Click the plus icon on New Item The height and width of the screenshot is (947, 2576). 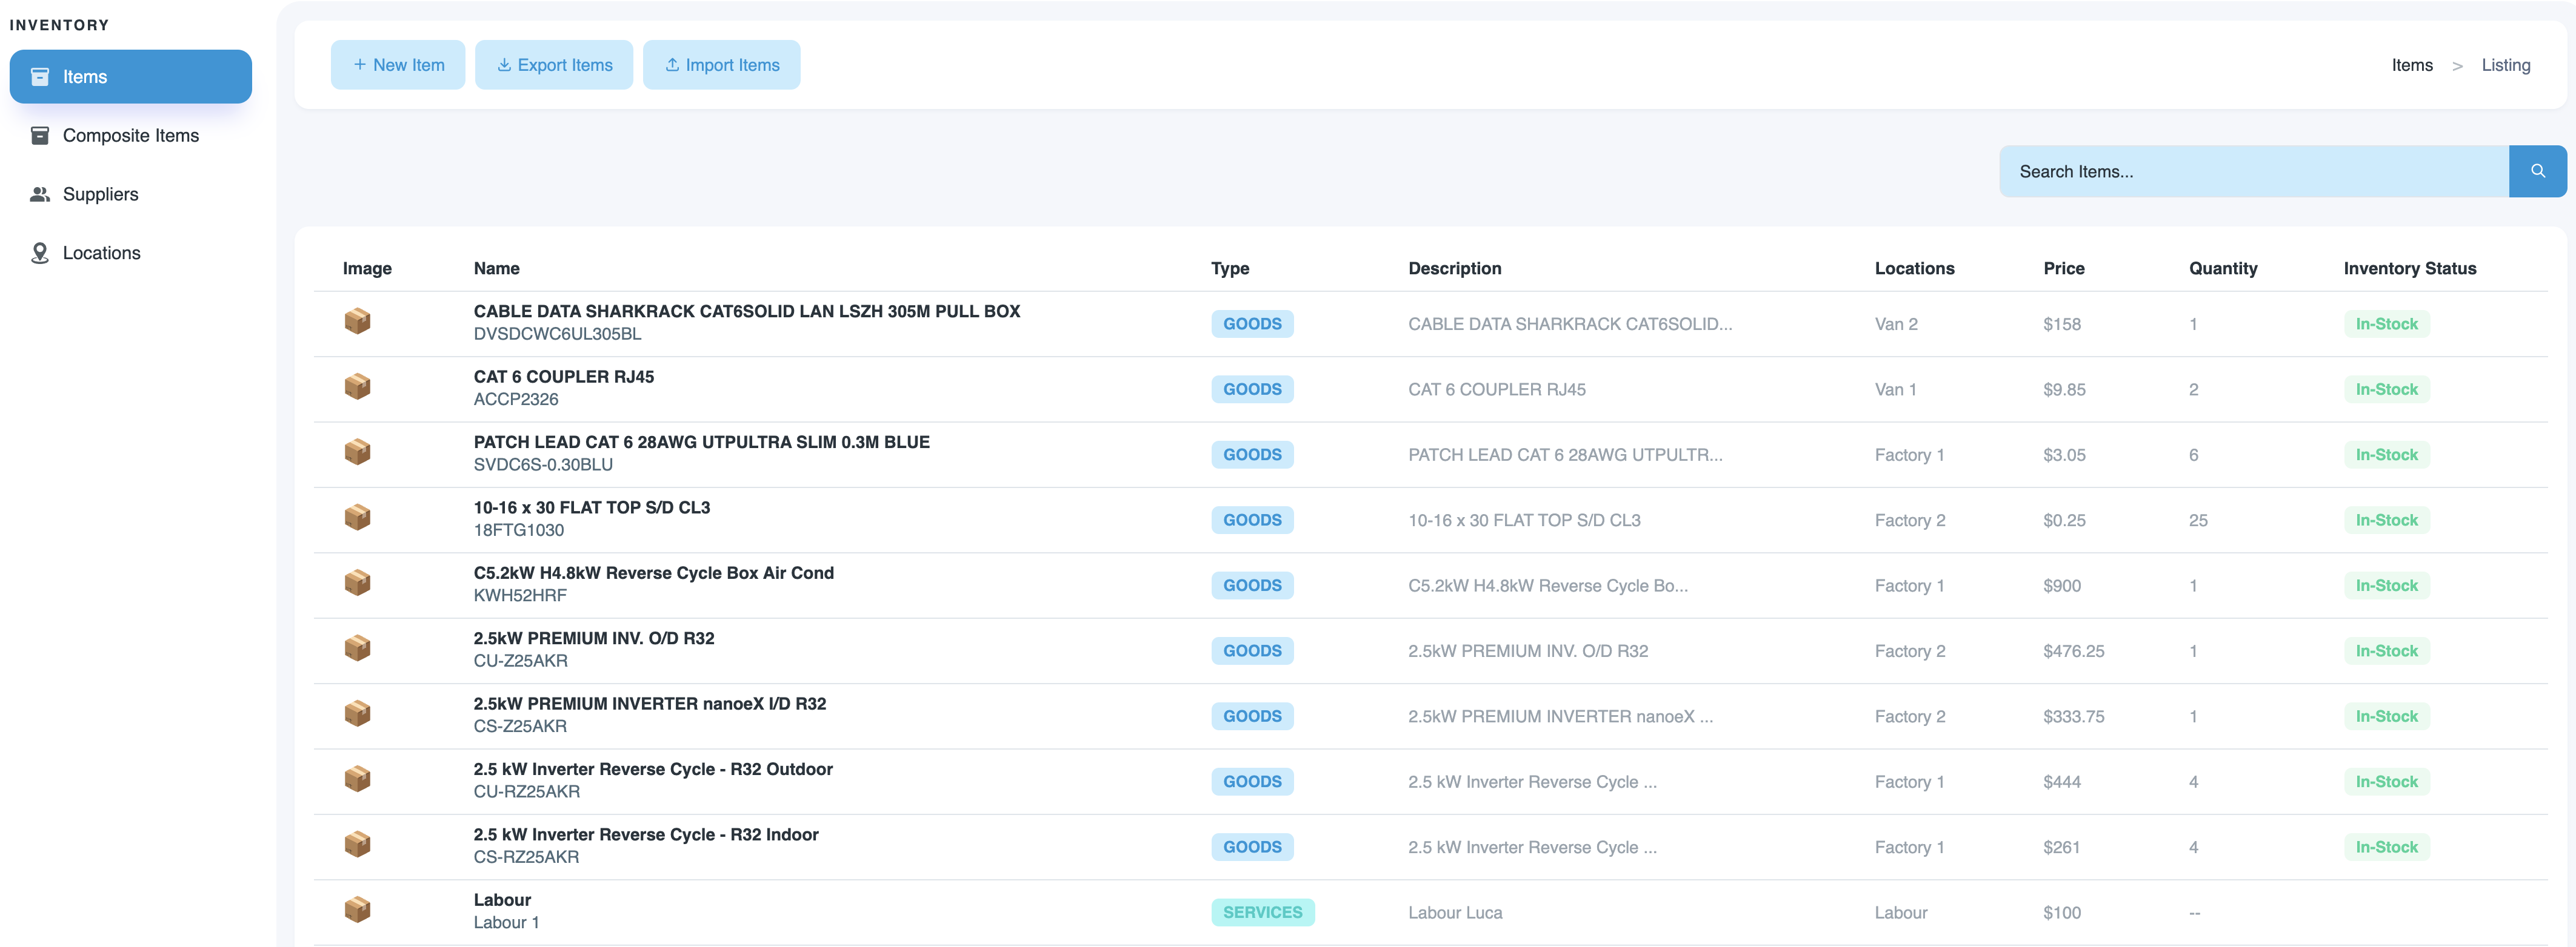(x=360, y=64)
